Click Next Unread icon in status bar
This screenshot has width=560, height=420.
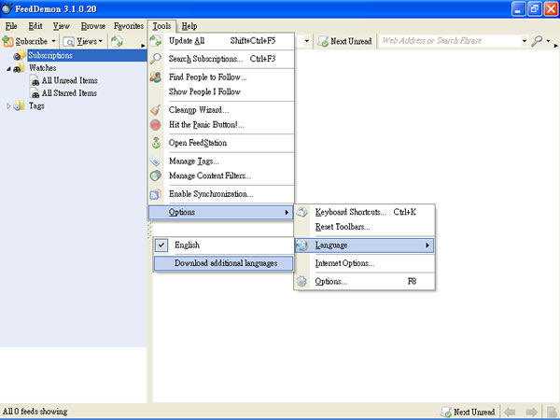coord(446,412)
